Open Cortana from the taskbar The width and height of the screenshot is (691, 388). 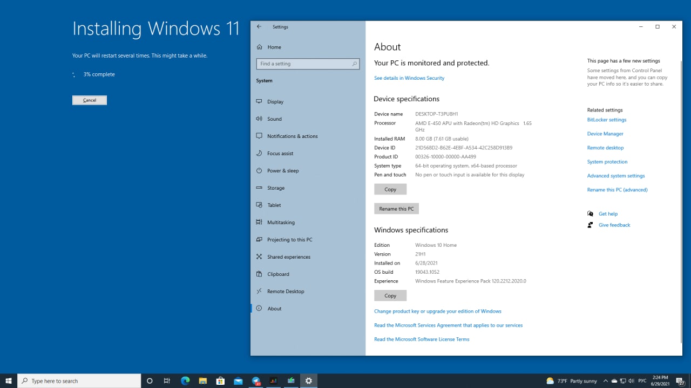coord(150,380)
